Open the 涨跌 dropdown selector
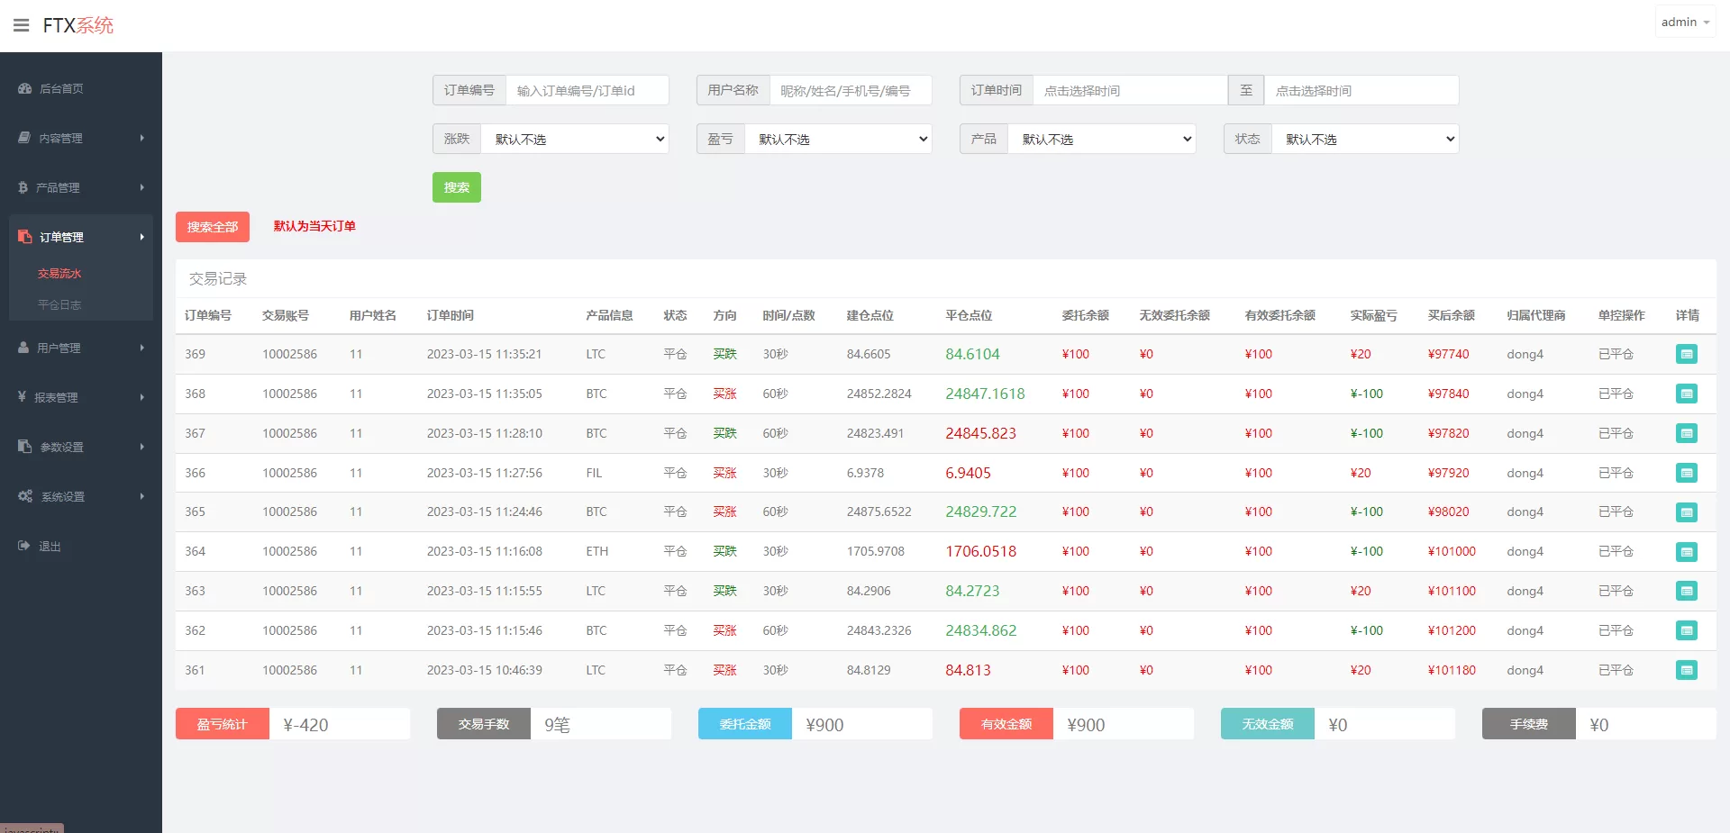1730x833 pixels. (x=575, y=139)
